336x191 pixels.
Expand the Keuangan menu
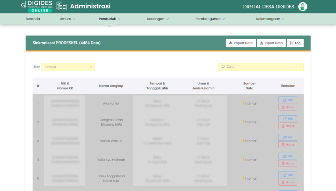[158, 19]
